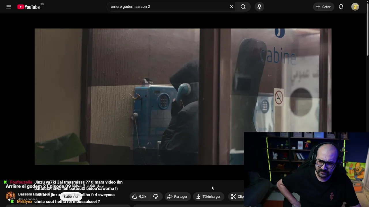369x207 pixels.
Task: Download the video via Télécharger
Action: coord(208,197)
